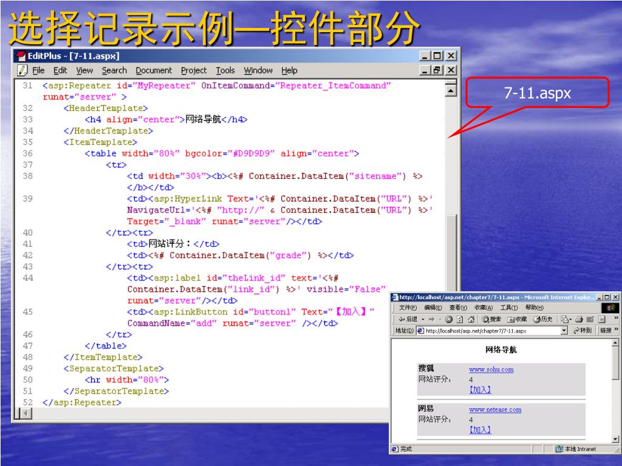
Task: Click the IE Discuss toolbar icon
Action: (602, 319)
